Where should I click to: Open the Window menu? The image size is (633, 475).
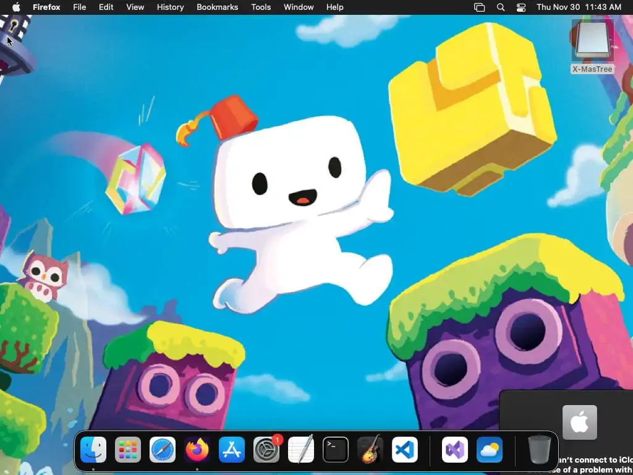click(299, 7)
